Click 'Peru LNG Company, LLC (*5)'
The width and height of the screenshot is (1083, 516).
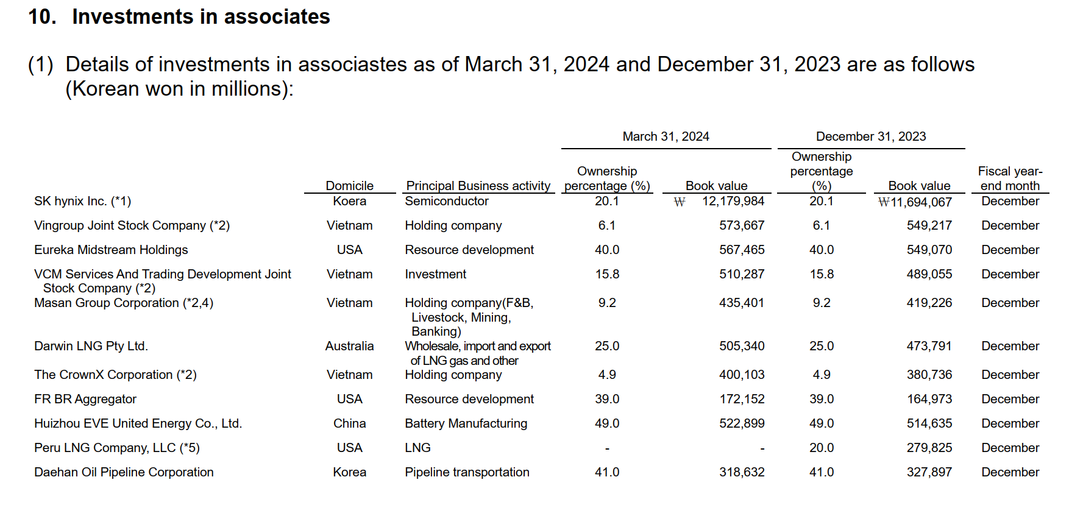(x=117, y=448)
